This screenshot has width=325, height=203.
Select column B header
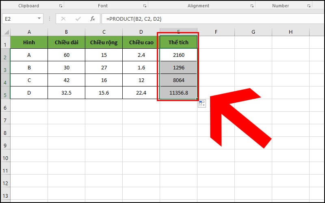[x=66, y=32]
